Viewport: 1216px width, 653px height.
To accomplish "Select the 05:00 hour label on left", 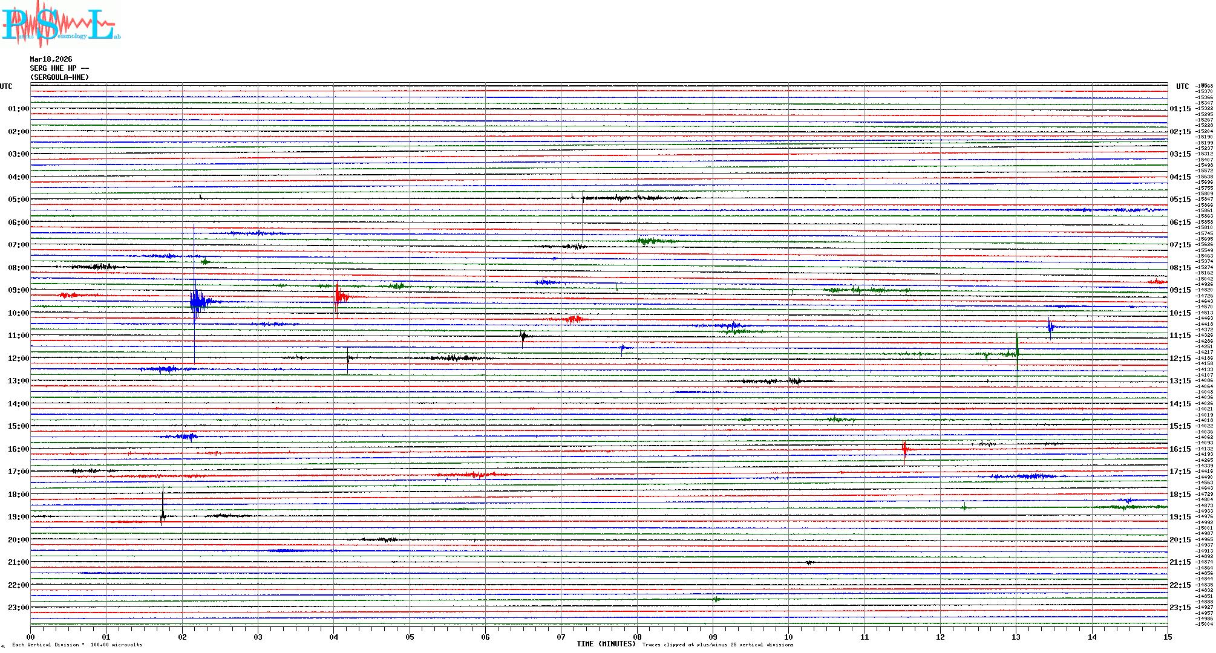I will coord(18,200).
